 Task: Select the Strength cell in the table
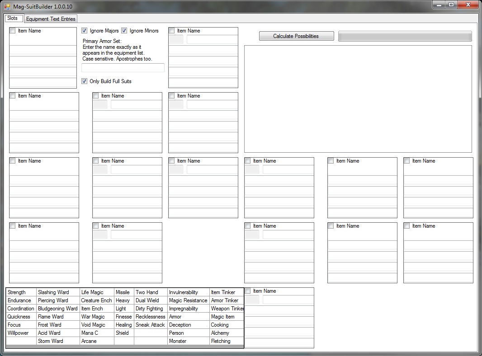click(21, 292)
